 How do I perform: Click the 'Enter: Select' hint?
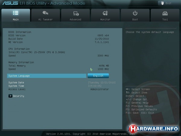[x=135, y=96]
